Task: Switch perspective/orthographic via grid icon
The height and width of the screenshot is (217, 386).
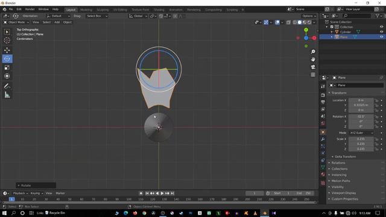Action: pyautogui.click(x=313, y=75)
